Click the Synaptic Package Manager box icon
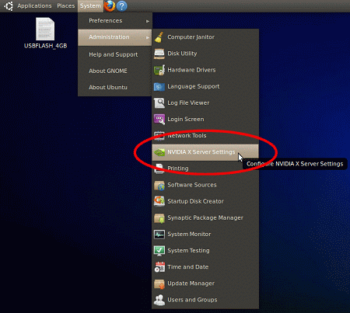350x313 pixels. click(159, 218)
